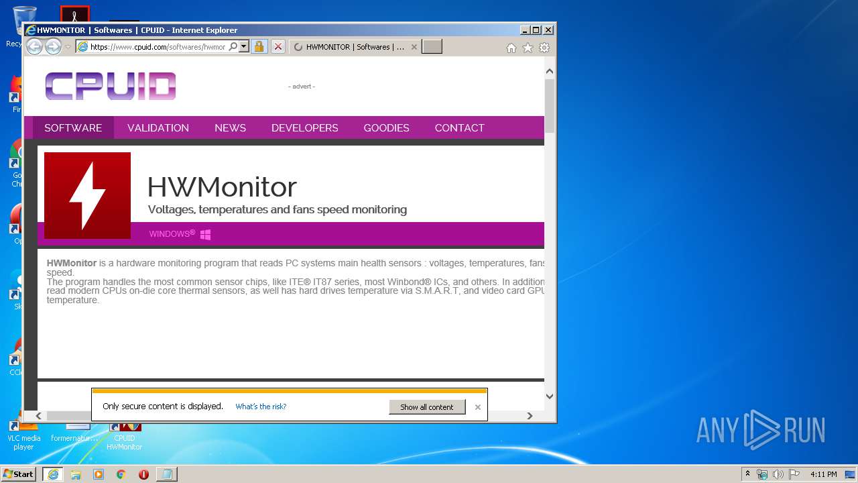Show hidden system tray icons
Viewport: 858px width, 483px height.
click(748, 474)
